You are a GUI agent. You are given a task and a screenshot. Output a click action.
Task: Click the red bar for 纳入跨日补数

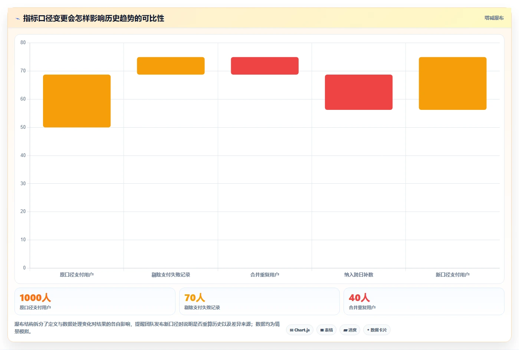point(359,92)
